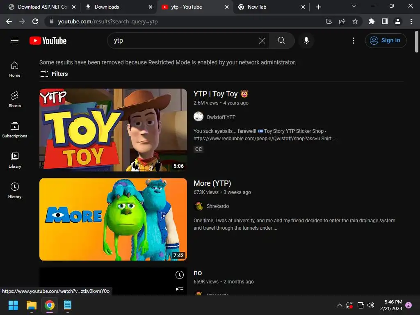Open YouTube settings three-dot menu
420x315 pixels.
(x=354, y=41)
